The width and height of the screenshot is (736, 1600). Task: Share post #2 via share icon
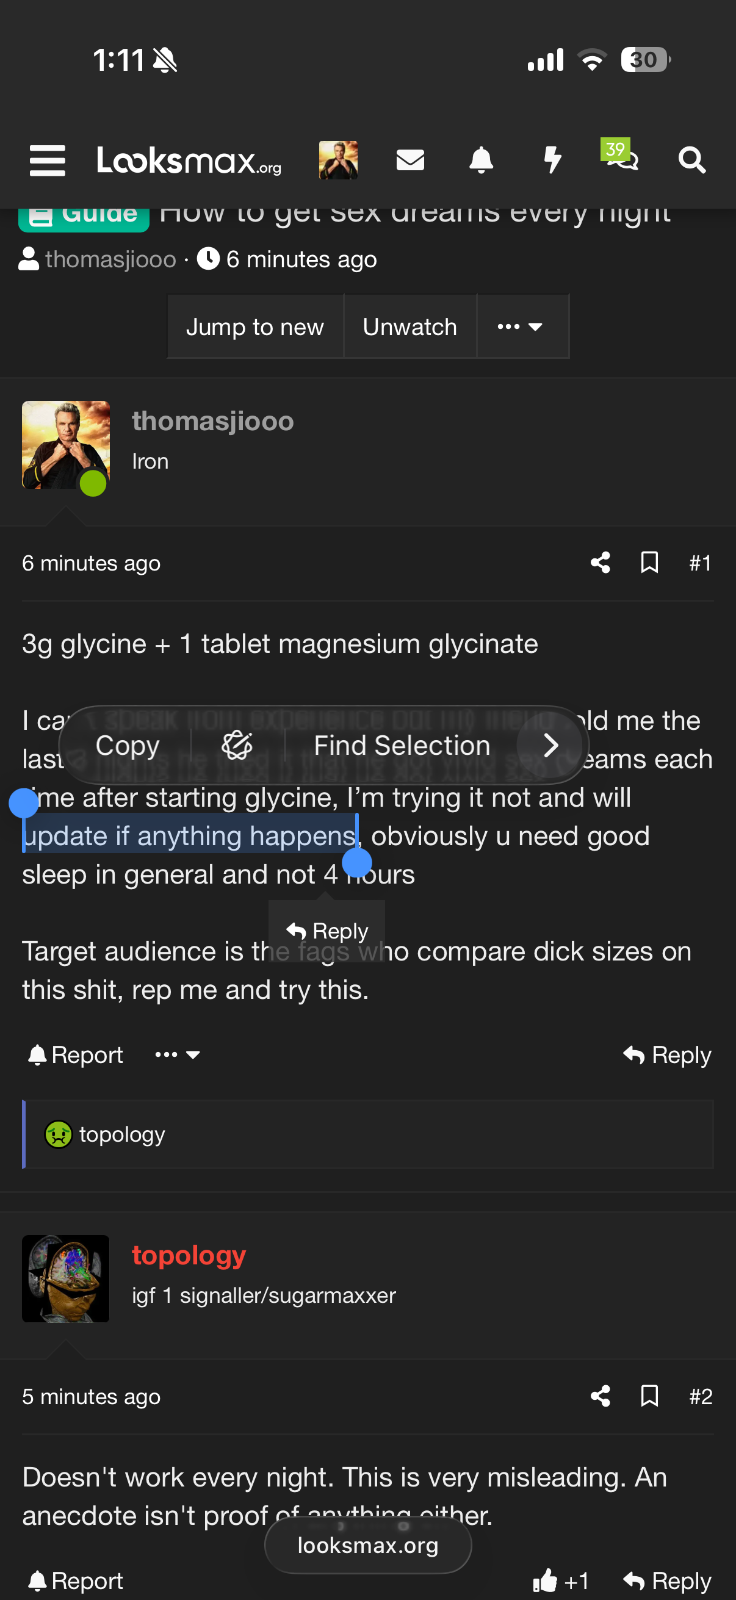pyautogui.click(x=600, y=1396)
